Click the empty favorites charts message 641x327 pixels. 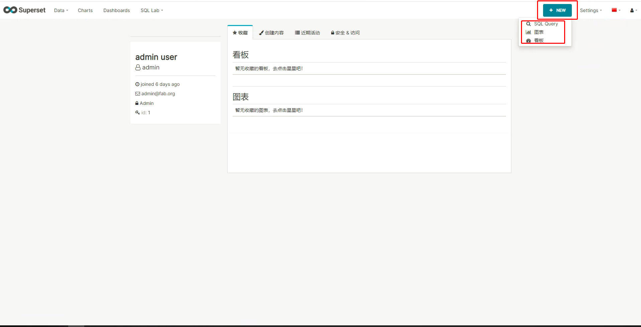[x=269, y=110]
